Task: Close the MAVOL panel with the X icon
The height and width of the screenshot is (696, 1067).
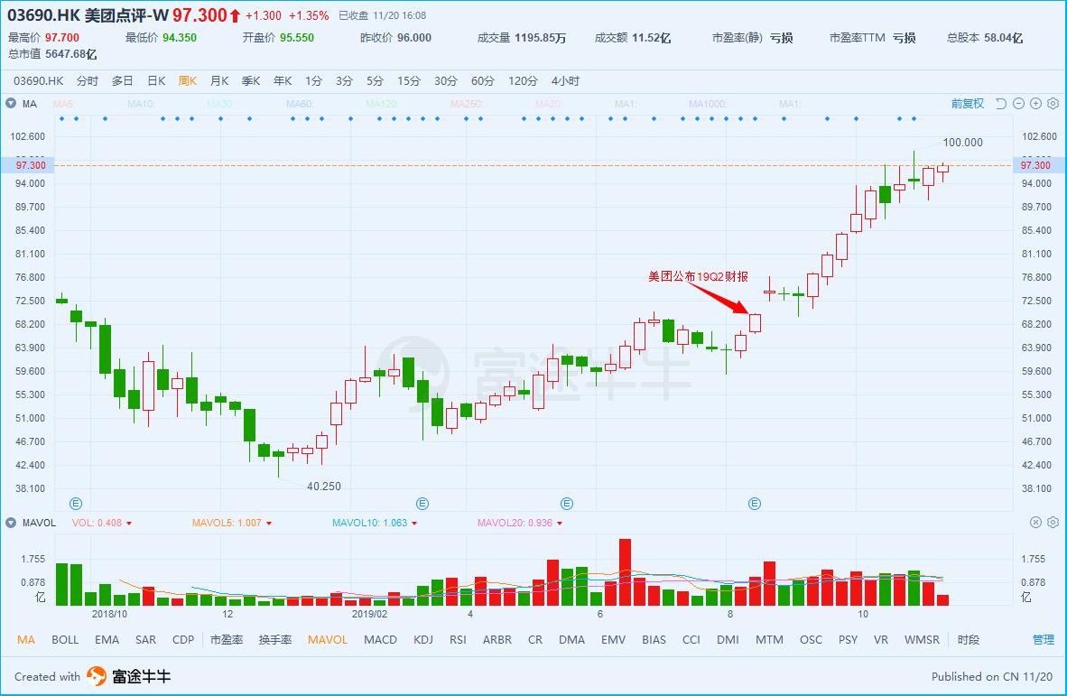Action: (x=1035, y=523)
